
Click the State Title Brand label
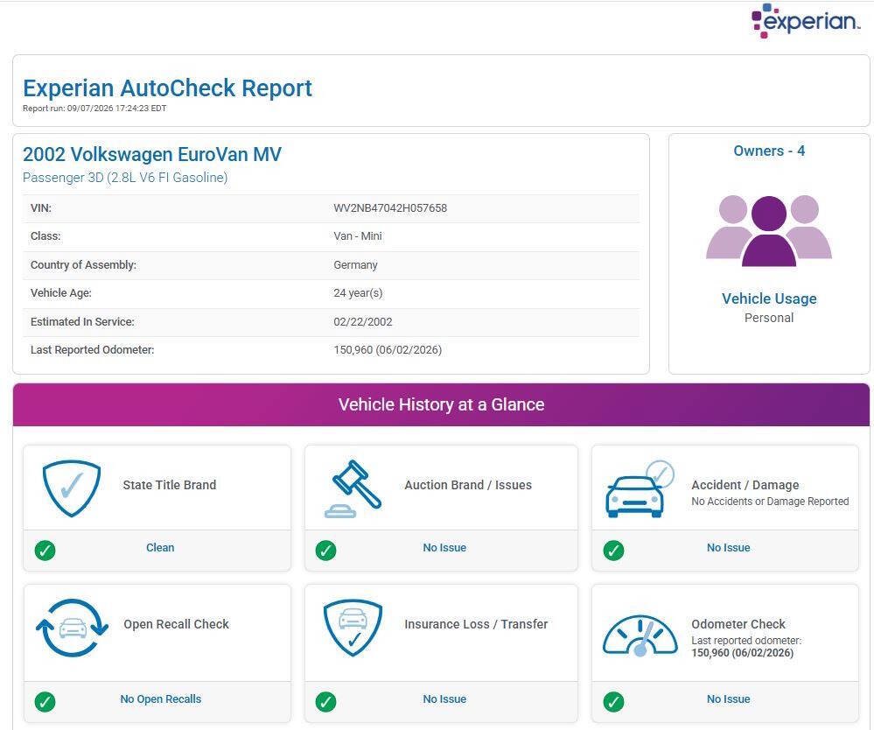170,485
